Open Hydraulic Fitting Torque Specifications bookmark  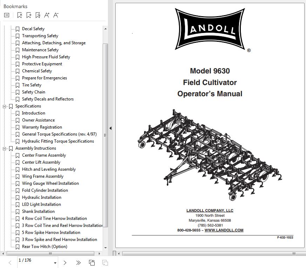click(58, 141)
